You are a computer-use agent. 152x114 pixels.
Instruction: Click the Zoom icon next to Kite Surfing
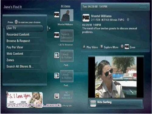point(93,104)
